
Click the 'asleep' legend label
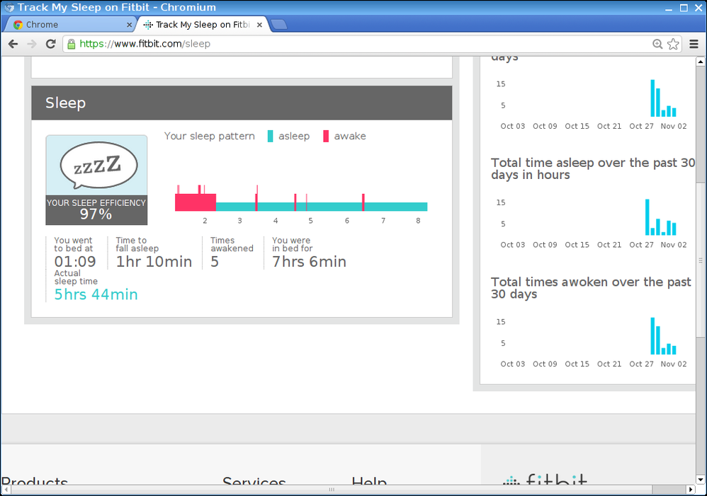coord(294,136)
